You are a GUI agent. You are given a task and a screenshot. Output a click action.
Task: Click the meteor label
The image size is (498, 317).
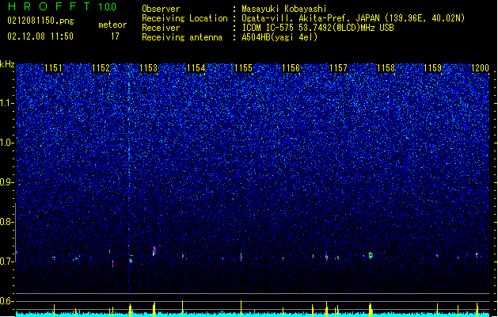[112, 25]
